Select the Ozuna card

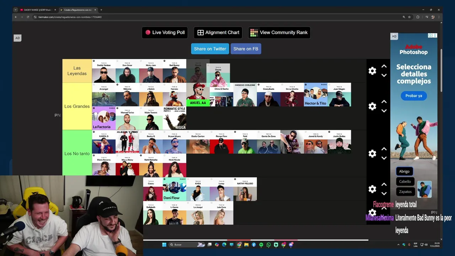click(218, 75)
